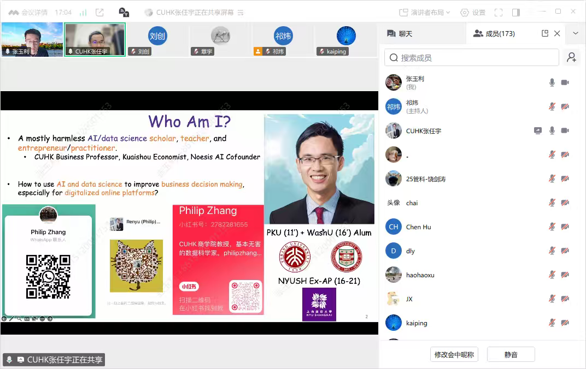Toggle the side panel layout icon

click(516, 12)
